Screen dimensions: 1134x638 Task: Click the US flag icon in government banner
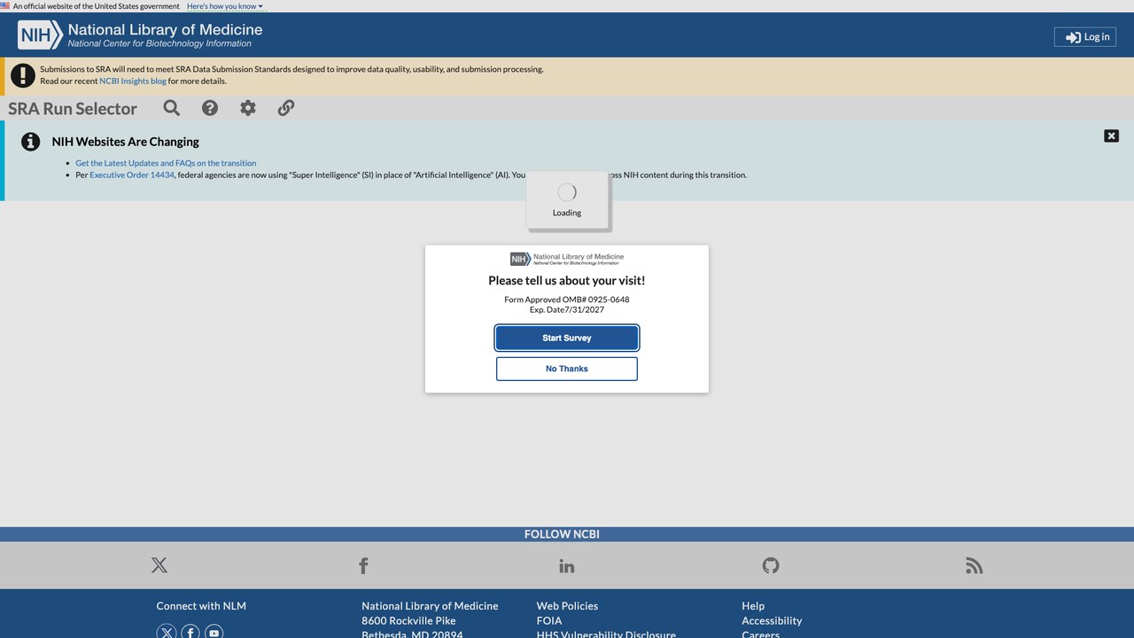[4, 6]
